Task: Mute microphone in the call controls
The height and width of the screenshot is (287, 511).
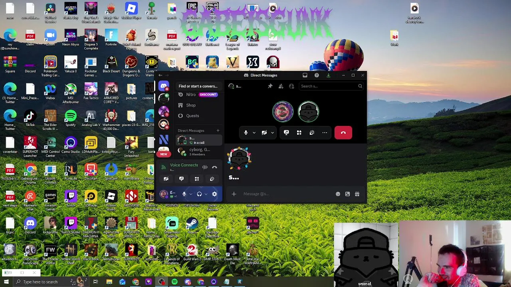Action: (x=246, y=133)
